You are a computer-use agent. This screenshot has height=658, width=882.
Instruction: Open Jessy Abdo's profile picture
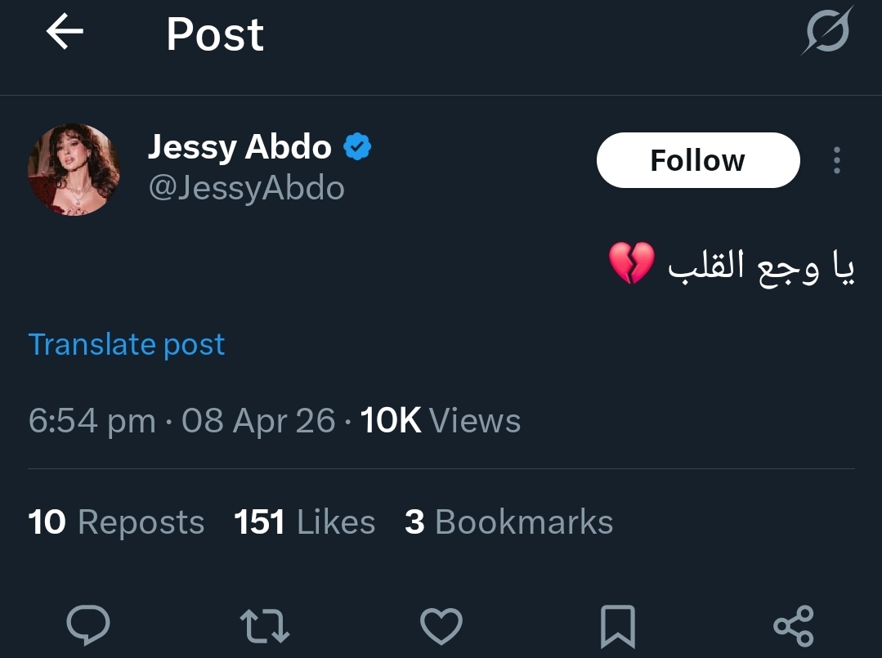tap(74, 169)
